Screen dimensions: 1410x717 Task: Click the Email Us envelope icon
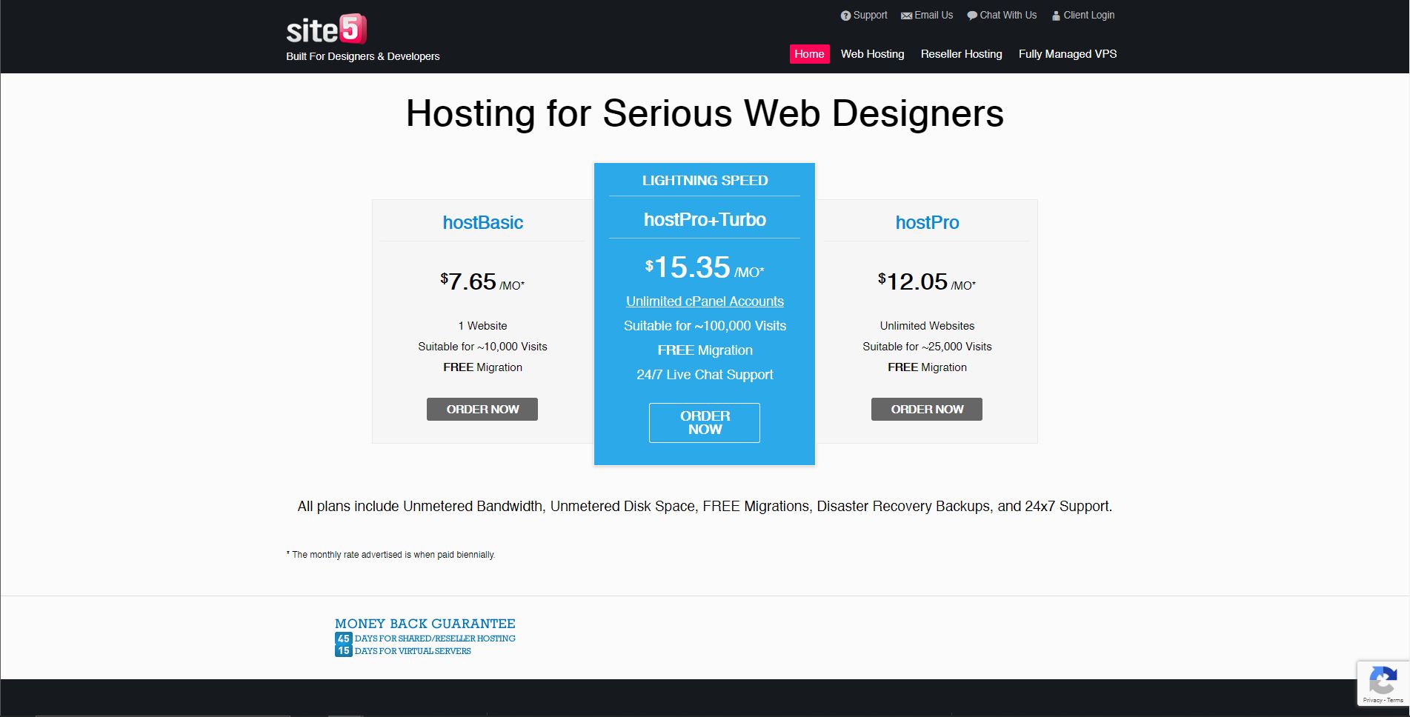(906, 16)
